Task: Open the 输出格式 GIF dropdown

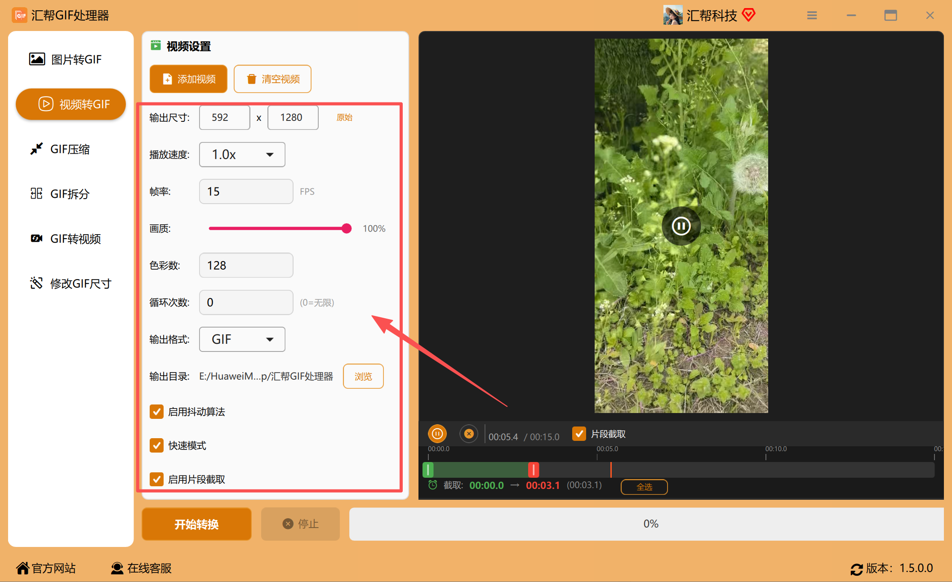Action: pos(242,339)
